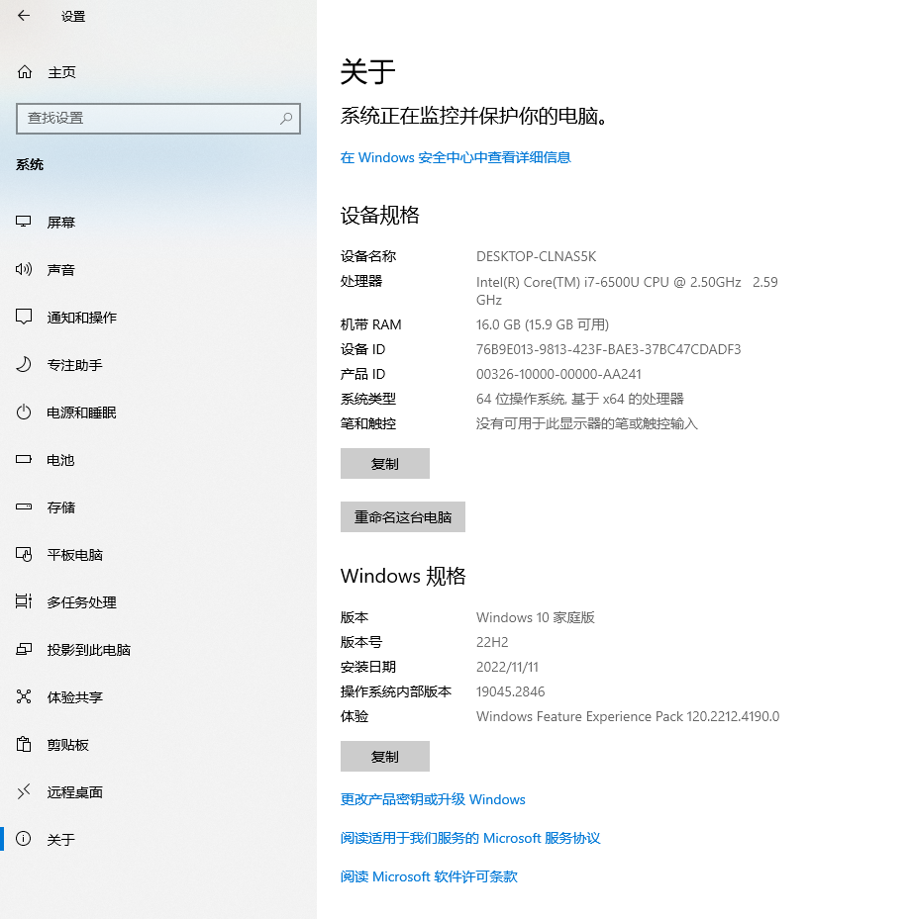This screenshot has width=911, height=919.
Task: Focus the 查找设置 search box
Action: click(x=158, y=119)
